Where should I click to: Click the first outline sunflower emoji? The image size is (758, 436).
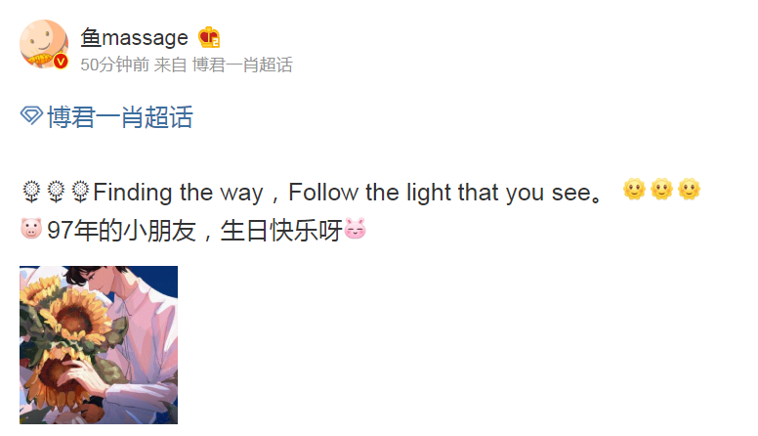31,192
